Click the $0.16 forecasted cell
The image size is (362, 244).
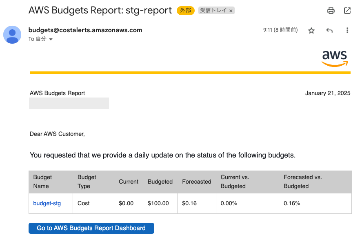(x=197, y=203)
